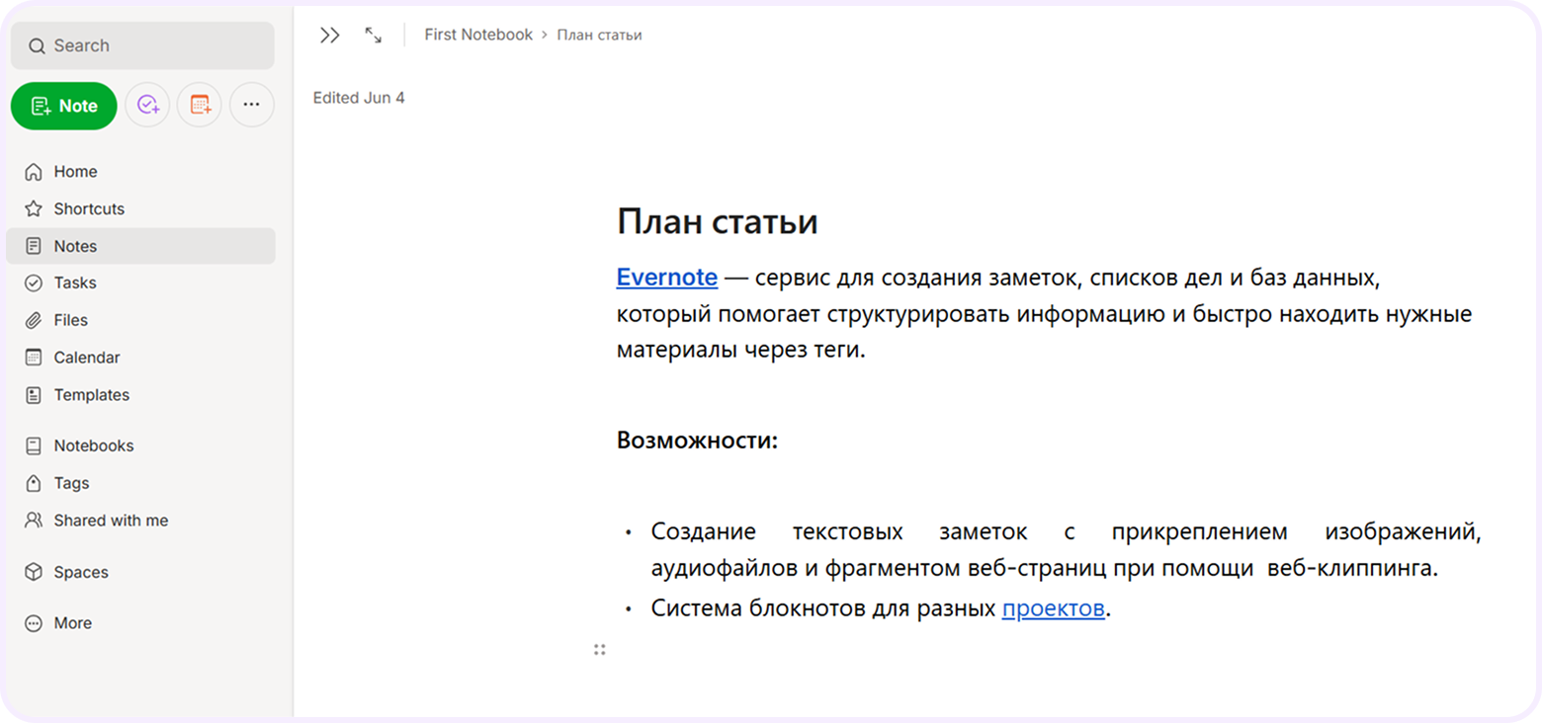Screen dimensions: 1542x723
Task: Click the magnifier icon in Search
Action: tap(37, 46)
